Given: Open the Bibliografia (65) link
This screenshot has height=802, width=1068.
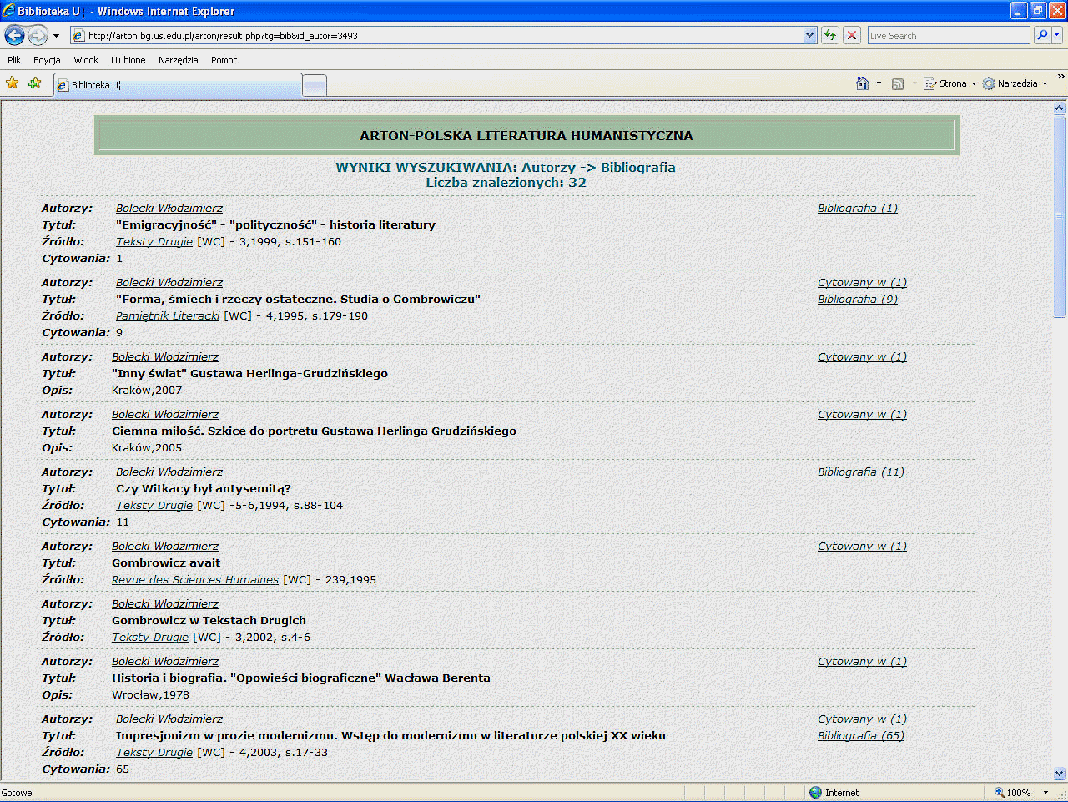Looking at the screenshot, I should [x=860, y=735].
